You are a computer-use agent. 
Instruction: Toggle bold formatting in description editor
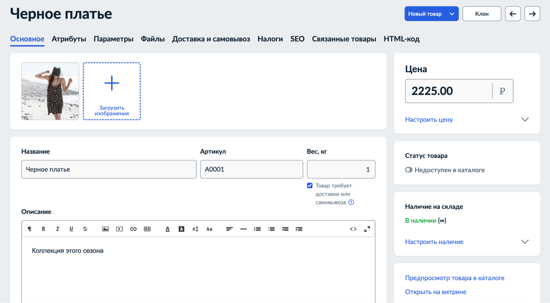pyautogui.click(x=43, y=229)
